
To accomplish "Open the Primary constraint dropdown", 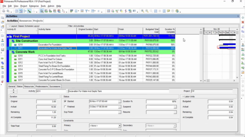I will point(119,126).
